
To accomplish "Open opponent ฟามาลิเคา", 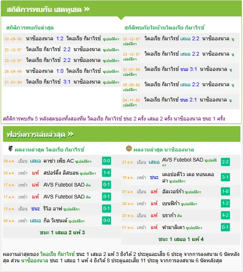I will click(173, 228).
